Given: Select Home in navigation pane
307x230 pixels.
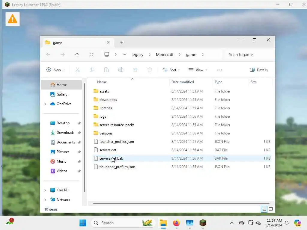Looking at the screenshot, I should [x=61, y=85].
